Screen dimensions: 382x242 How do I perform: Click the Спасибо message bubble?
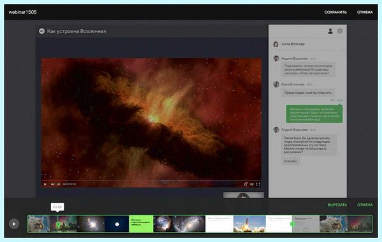tap(290, 161)
